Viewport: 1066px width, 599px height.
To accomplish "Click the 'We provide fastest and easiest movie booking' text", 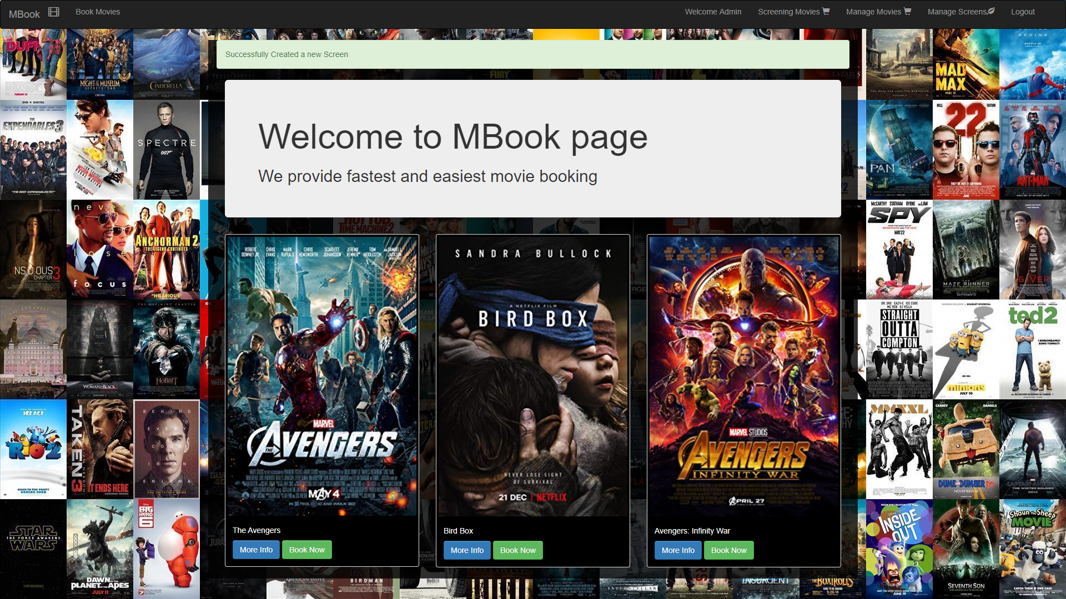I will (428, 176).
